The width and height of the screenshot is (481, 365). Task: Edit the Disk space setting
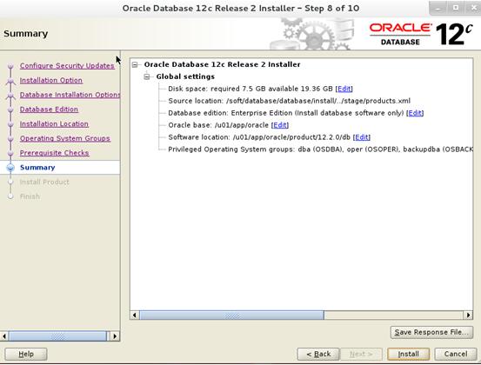(344, 89)
